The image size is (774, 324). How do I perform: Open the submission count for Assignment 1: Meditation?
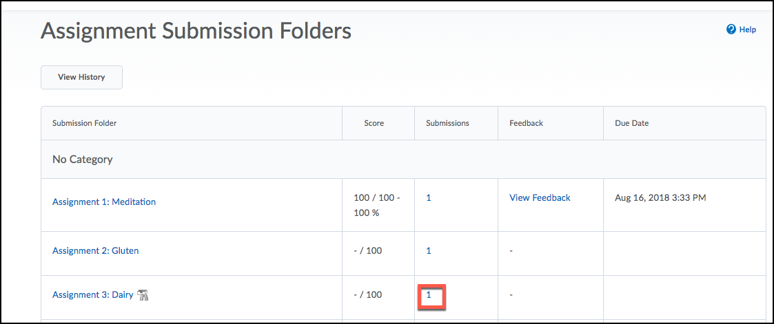429,197
